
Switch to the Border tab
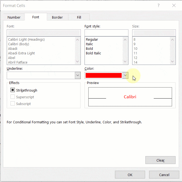[x=57, y=17]
